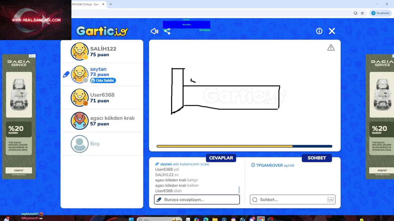The image size is (394, 221).
Task: Open File Explorer from the taskbar
Action: click(x=215, y=219)
